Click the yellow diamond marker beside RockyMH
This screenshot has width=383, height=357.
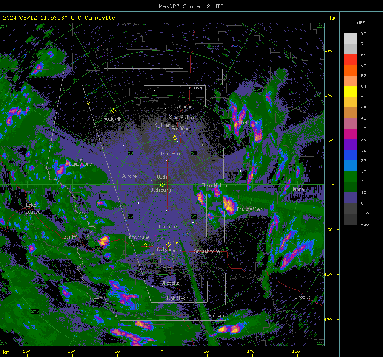click(114, 111)
